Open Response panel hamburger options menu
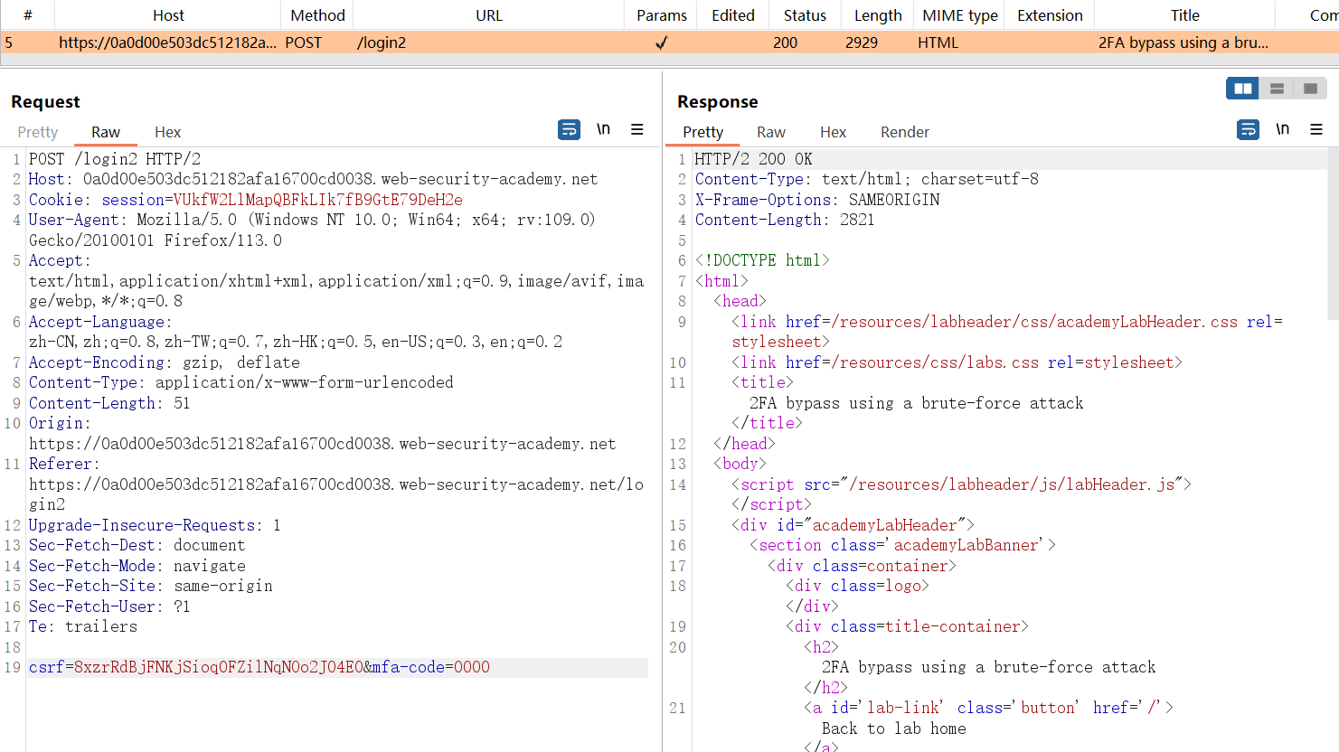 [1316, 130]
